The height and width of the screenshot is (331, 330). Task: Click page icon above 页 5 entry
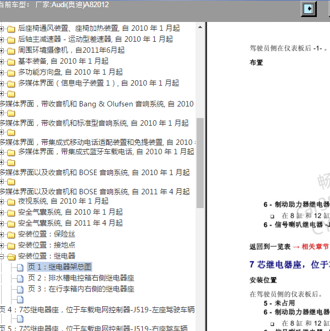[x=20, y=319]
